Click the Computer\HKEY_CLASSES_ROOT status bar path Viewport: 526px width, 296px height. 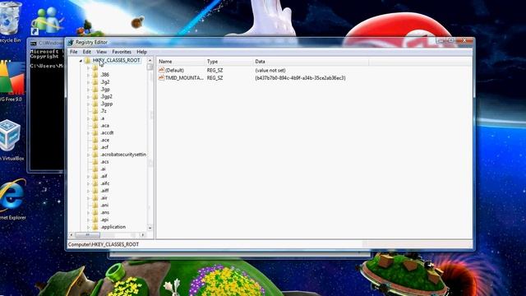coord(104,244)
